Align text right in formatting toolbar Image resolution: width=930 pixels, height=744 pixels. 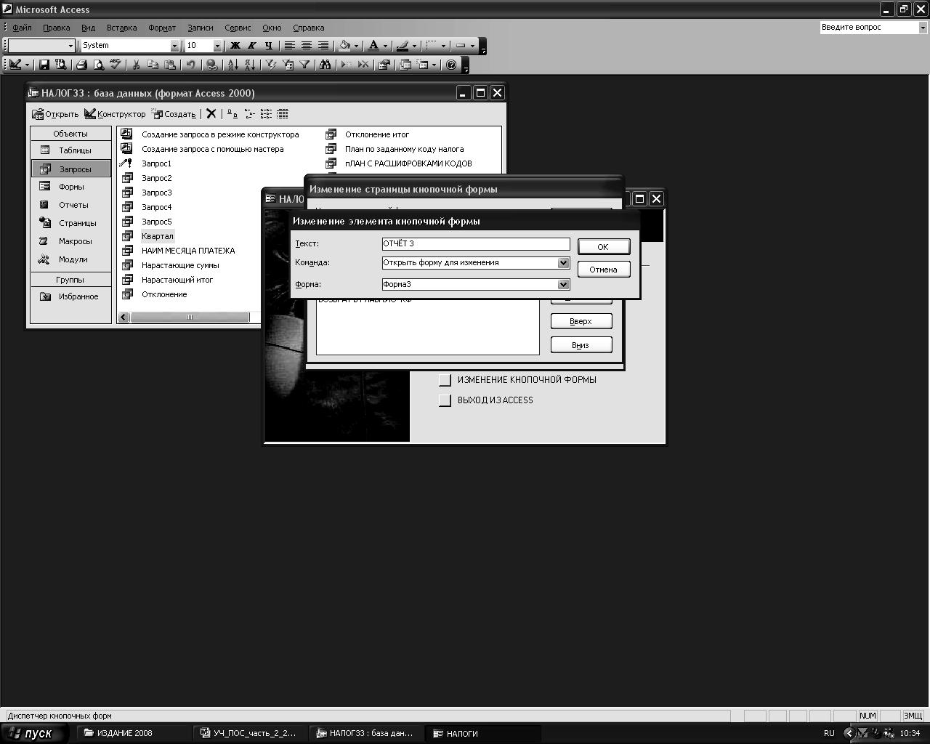pos(323,46)
